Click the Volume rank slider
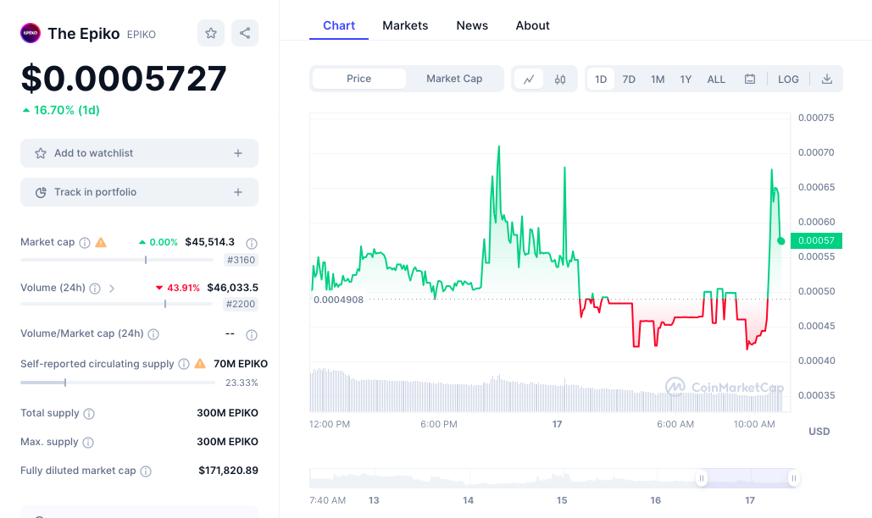The height and width of the screenshot is (518, 872). [117, 304]
